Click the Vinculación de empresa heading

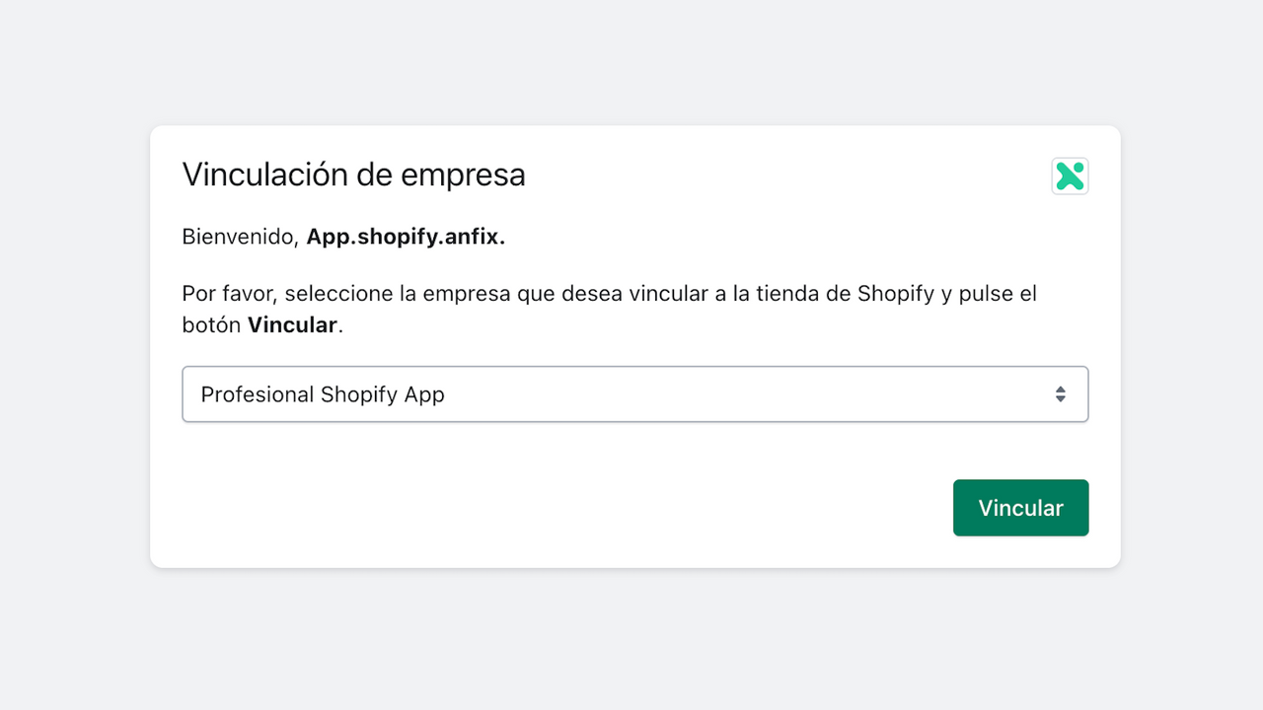coord(353,175)
